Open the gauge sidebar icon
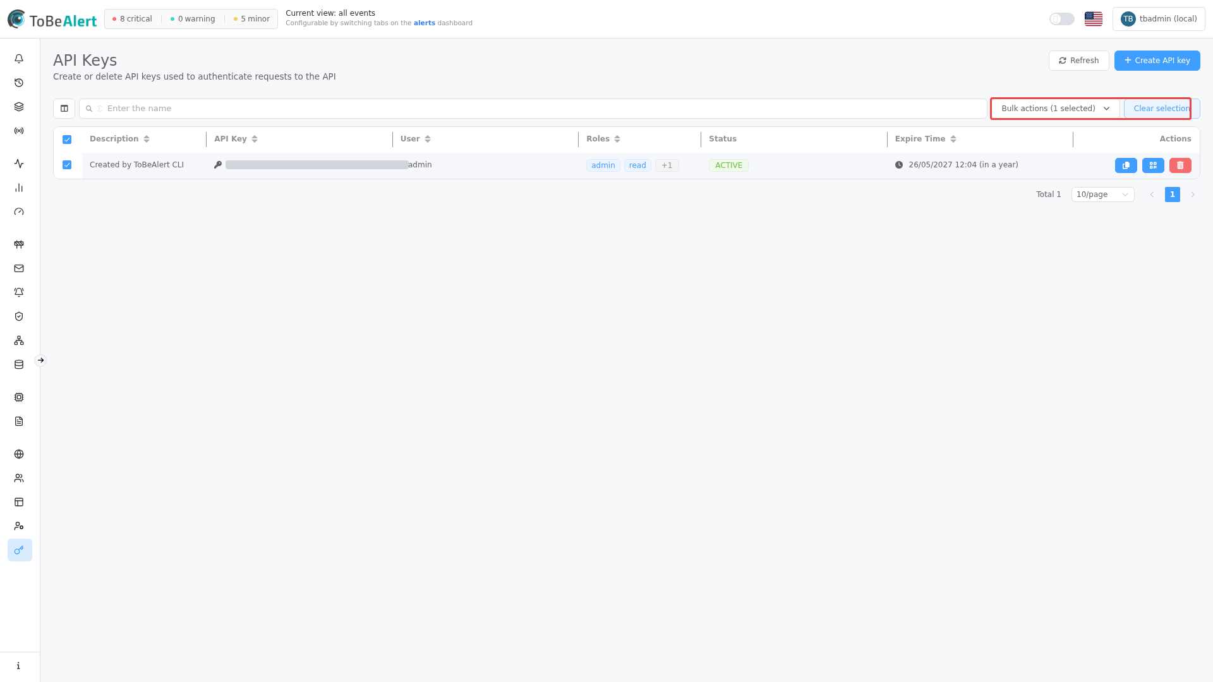 pos(19,212)
